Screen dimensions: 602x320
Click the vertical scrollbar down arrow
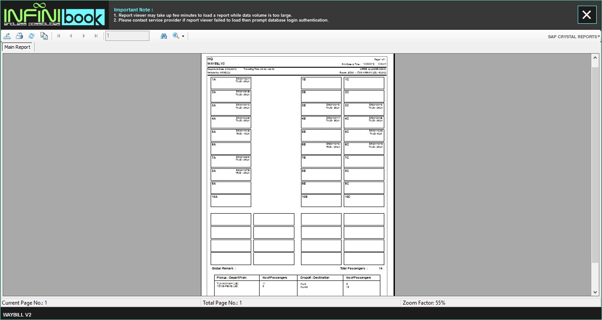pos(596,292)
